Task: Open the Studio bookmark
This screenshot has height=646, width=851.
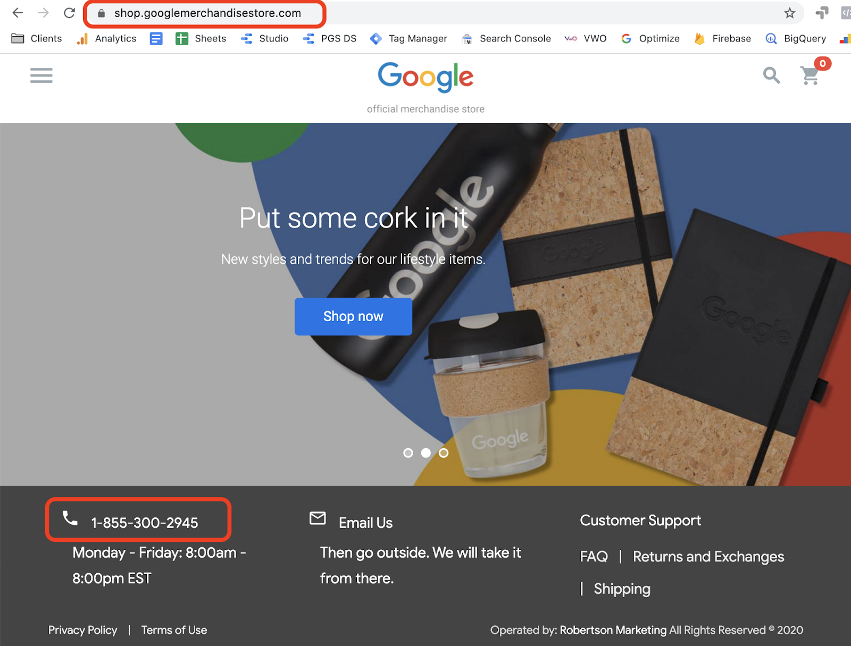Action: [x=264, y=38]
